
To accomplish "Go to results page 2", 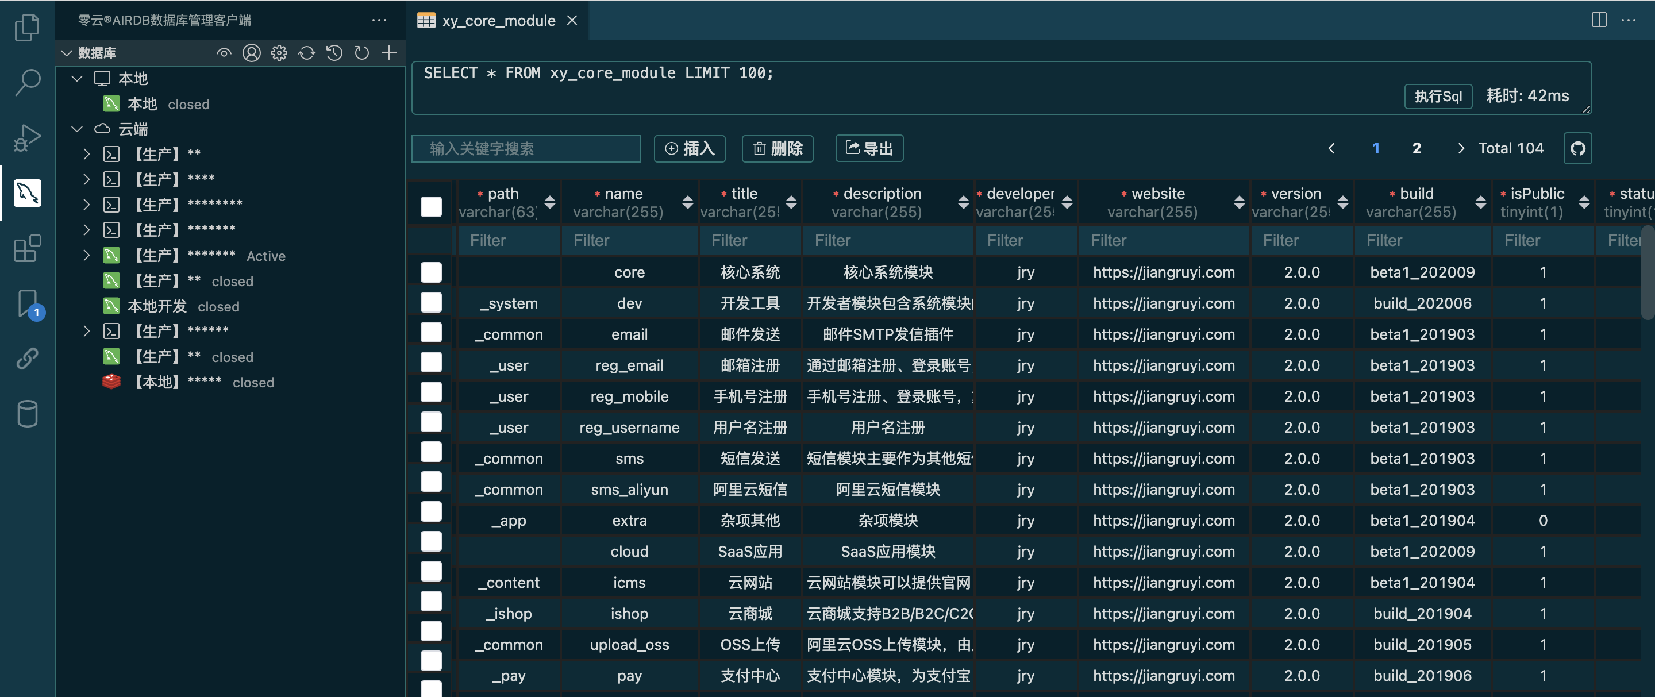I will coord(1417,148).
